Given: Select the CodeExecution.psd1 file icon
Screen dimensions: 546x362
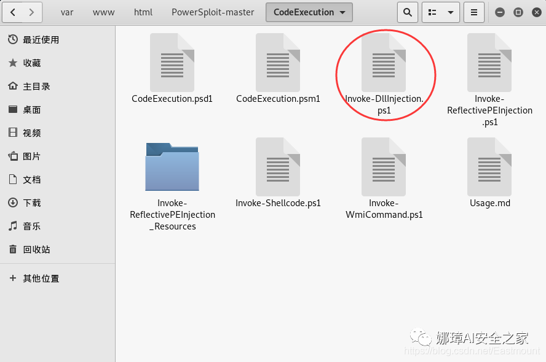Looking at the screenshot, I should pos(172,63).
